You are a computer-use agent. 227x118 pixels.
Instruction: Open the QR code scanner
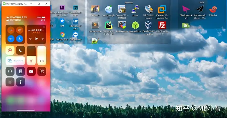pyautogui.click(x=42, y=71)
